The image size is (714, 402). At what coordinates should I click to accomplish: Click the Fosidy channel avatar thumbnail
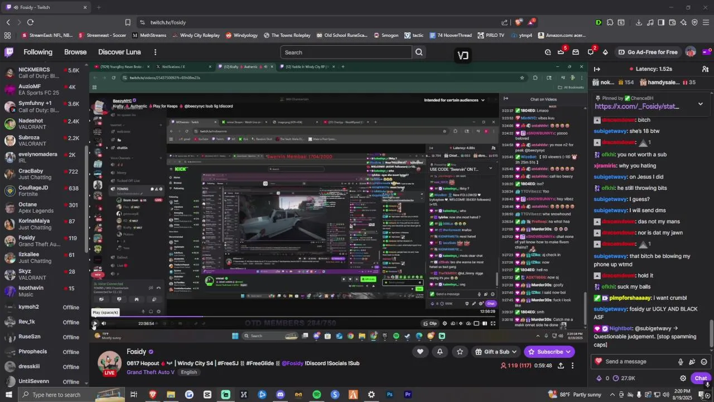(x=110, y=363)
